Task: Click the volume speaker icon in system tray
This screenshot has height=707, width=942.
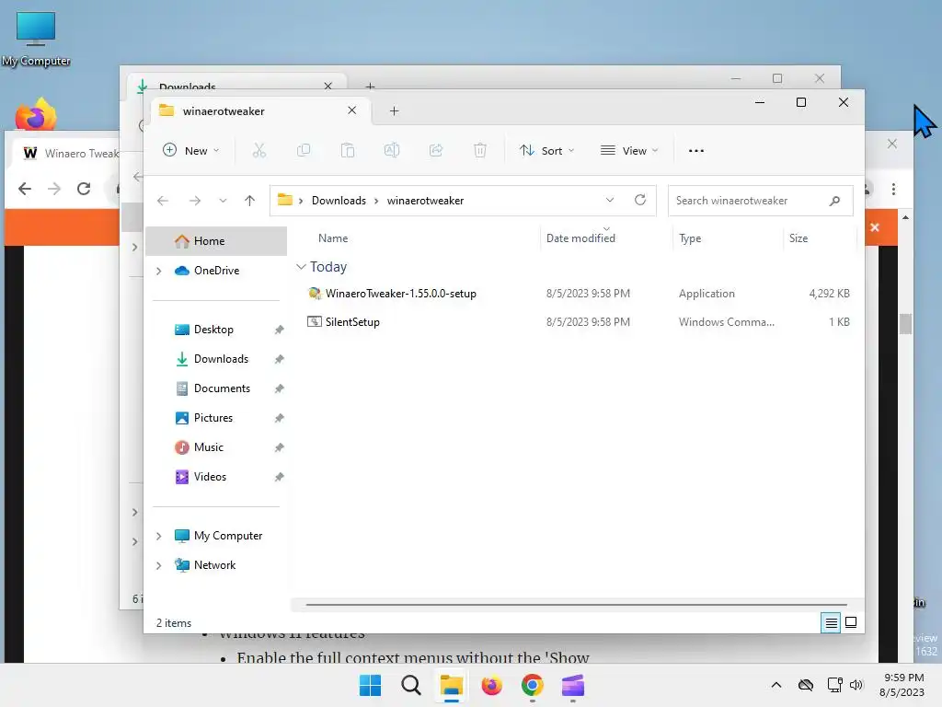Action: [x=856, y=685]
